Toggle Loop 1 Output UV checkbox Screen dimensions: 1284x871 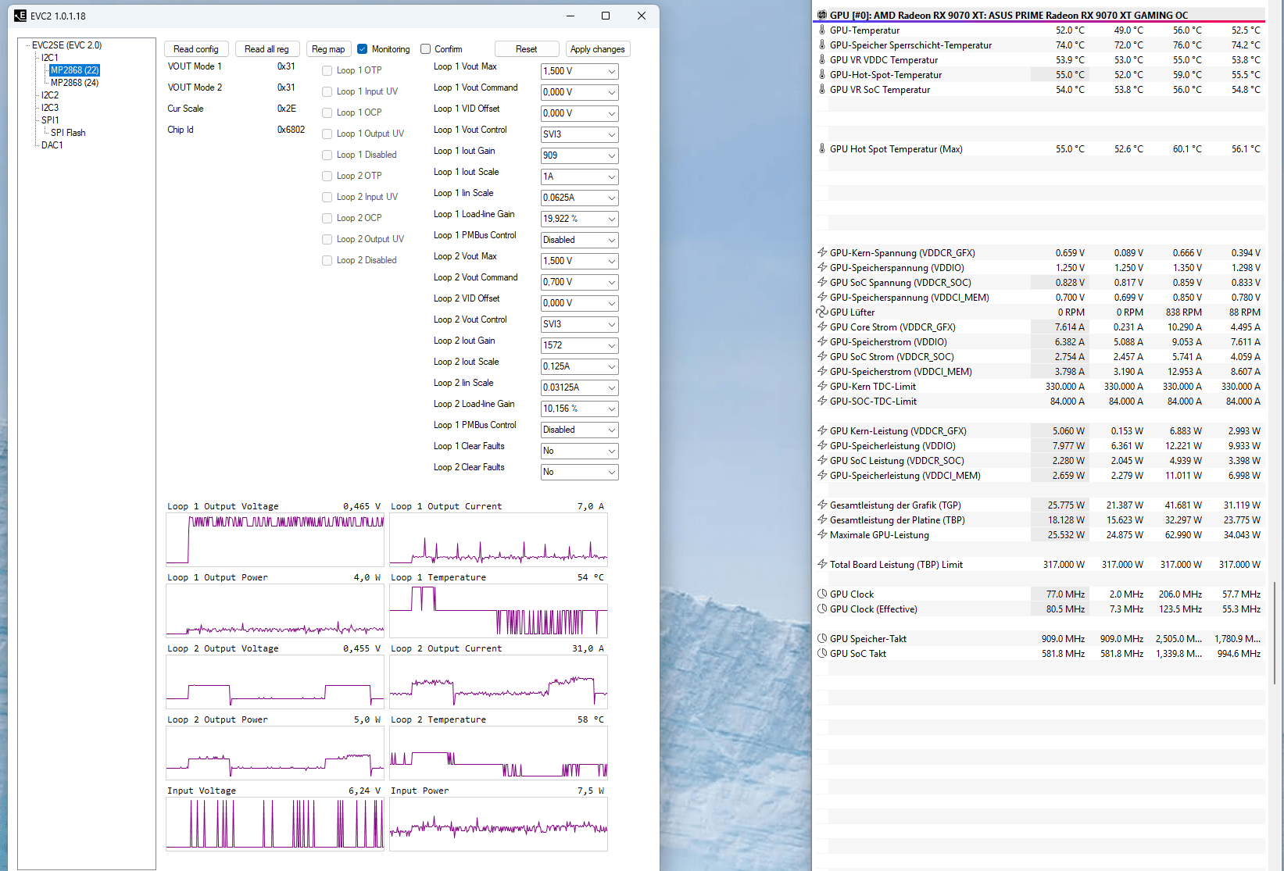pos(327,134)
